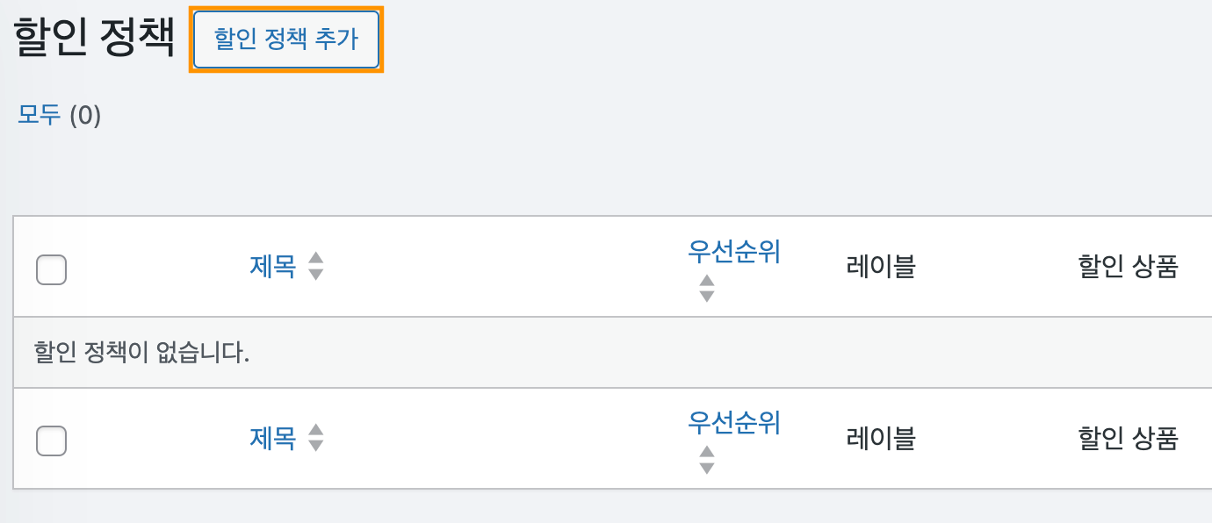Click the 할인 정책 추가 button

click(286, 40)
